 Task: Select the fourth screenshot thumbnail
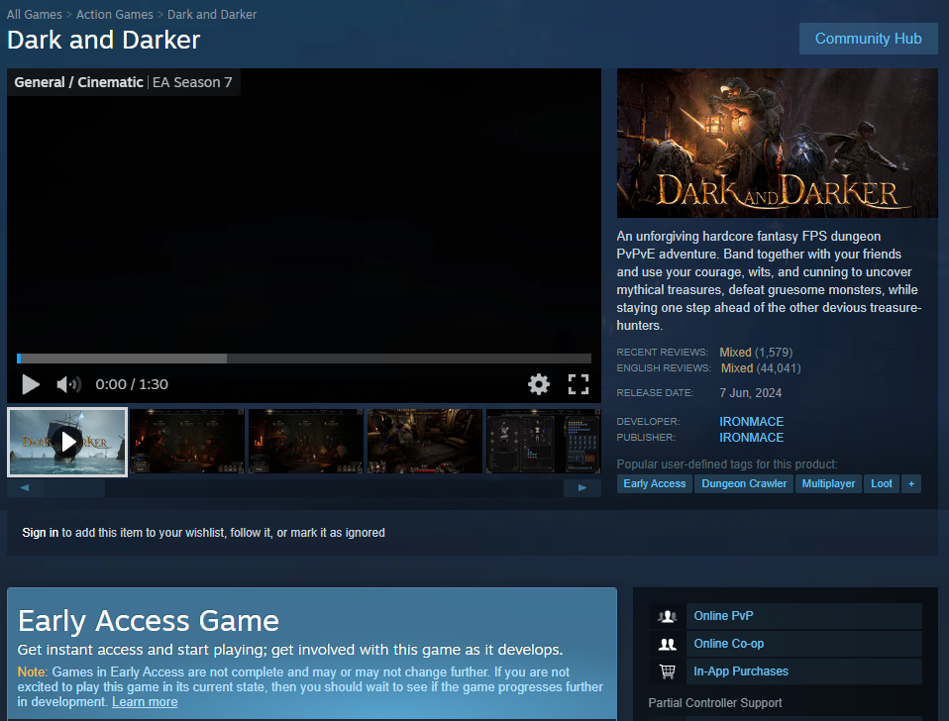tap(425, 441)
